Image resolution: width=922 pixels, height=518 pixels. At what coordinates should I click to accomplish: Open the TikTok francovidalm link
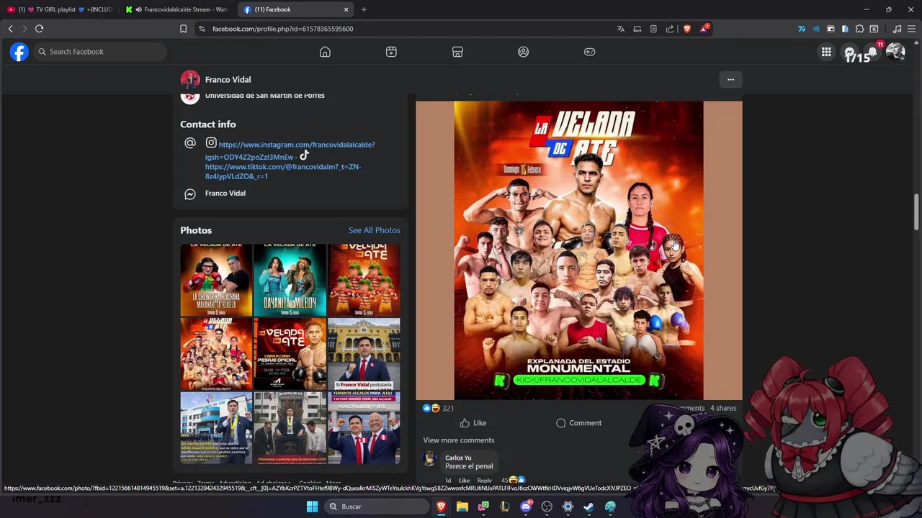click(283, 171)
